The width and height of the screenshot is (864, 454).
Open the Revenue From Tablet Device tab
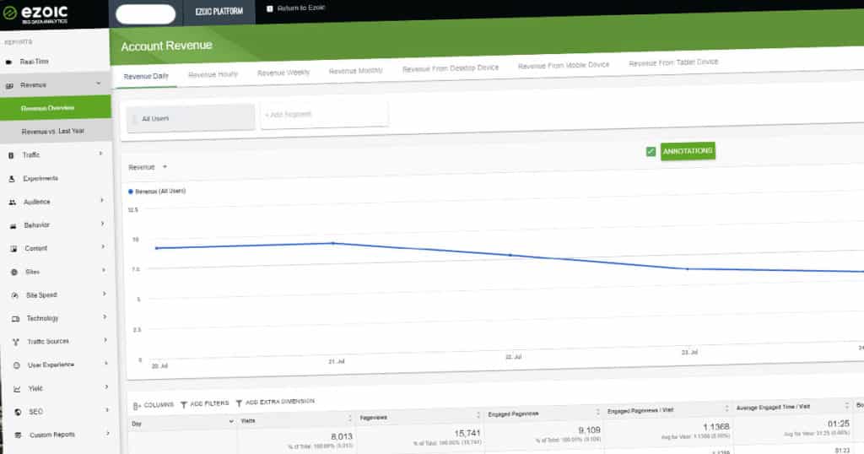pos(673,62)
